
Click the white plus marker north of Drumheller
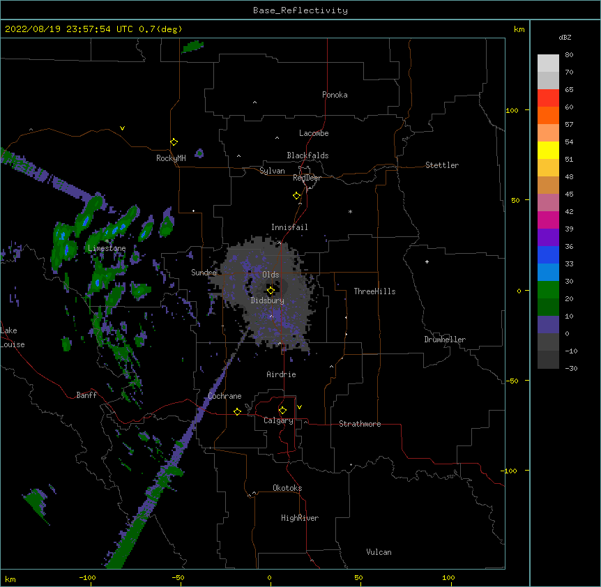coord(427,261)
